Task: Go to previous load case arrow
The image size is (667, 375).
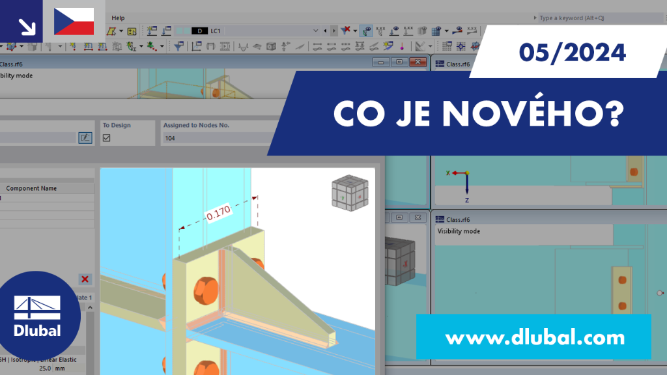Action: 326,31
